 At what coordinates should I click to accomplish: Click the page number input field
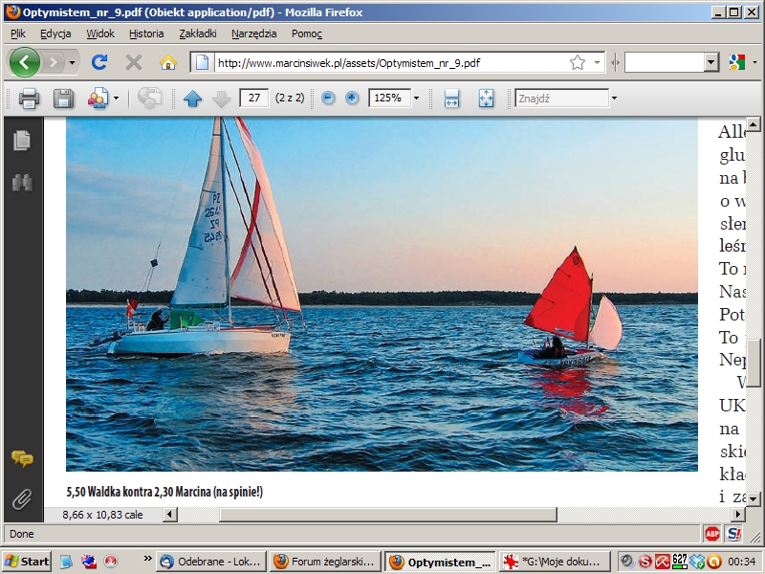253,98
